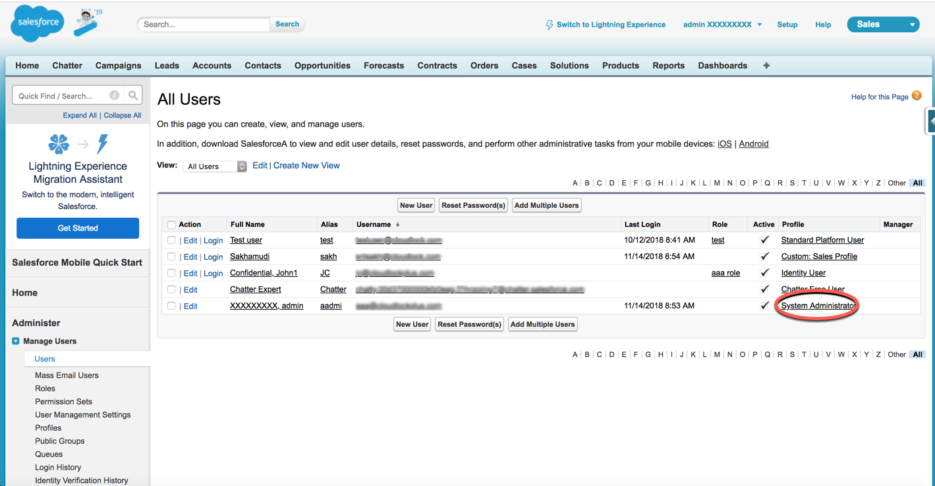Open the Sales app menu dropdown
Screen dimensions: 935x486
coord(883,24)
